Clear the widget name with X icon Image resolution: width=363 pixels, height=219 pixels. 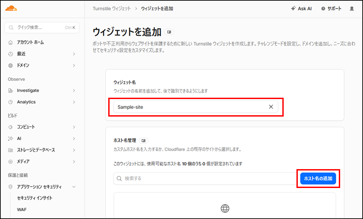click(x=271, y=107)
